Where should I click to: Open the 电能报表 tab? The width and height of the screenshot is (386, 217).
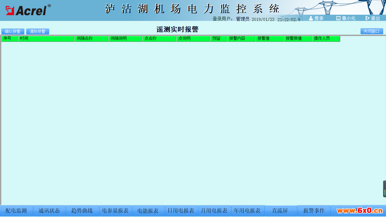point(148,211)
